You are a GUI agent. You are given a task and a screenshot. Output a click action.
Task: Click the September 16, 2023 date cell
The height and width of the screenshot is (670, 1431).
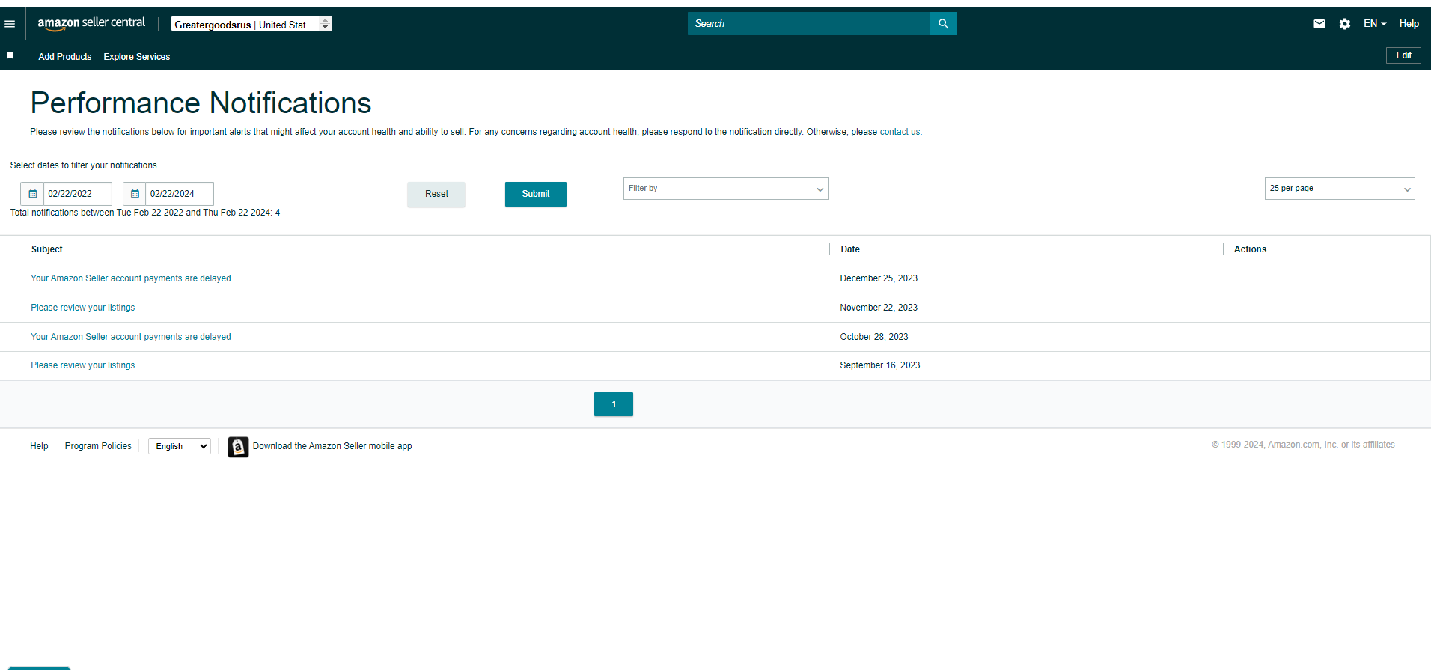[880, 365]
